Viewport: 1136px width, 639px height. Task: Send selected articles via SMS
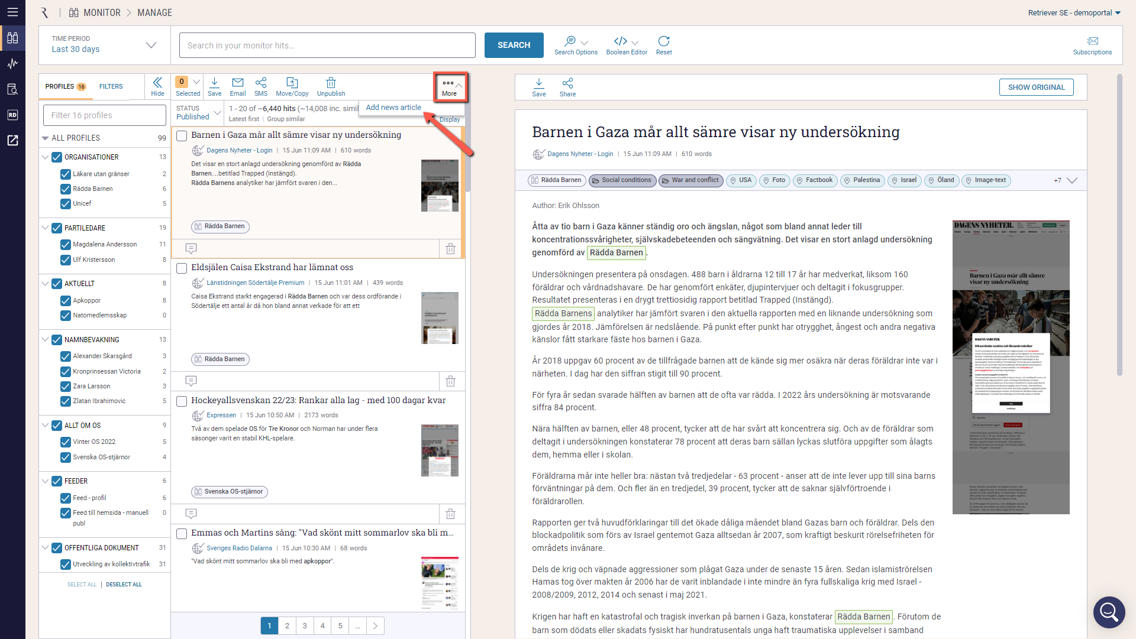pyautogui.click(x=261, y=86)
